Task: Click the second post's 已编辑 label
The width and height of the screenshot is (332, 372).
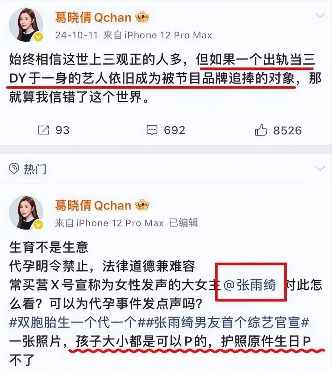Action: coord(183,223)
